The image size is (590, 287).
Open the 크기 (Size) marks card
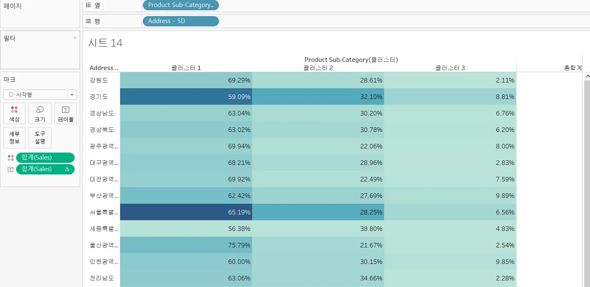pyautogui.click(x=40, y=113)
